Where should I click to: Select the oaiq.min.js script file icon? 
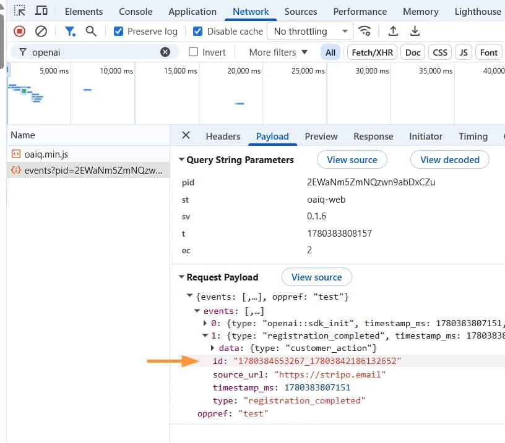coord(16,154)
